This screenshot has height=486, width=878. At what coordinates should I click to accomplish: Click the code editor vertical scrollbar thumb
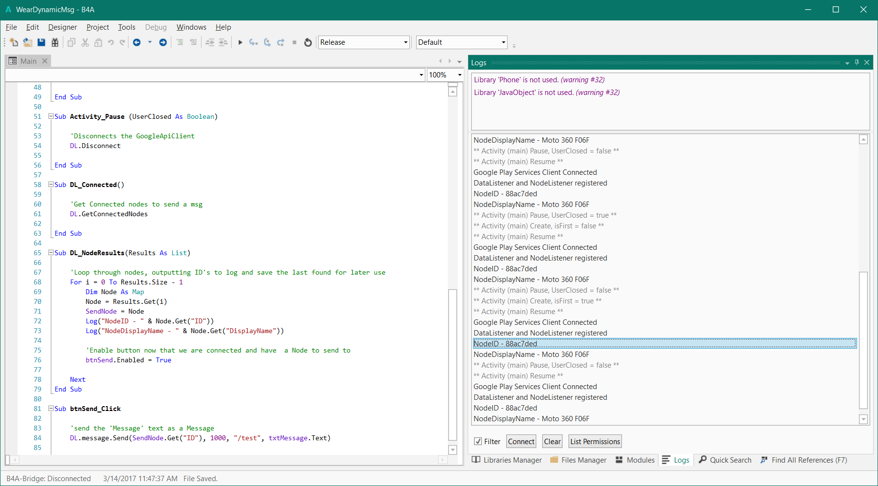(453, 365)
